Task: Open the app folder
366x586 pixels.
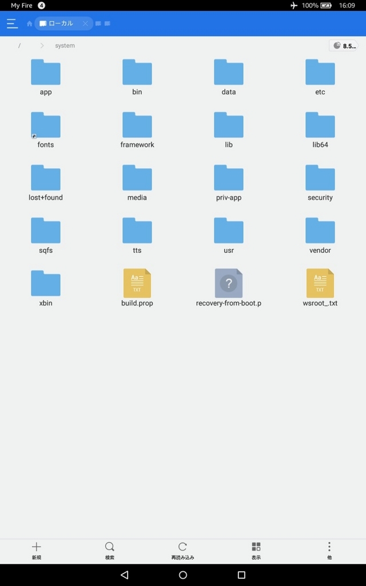Action: pos(46,77)
